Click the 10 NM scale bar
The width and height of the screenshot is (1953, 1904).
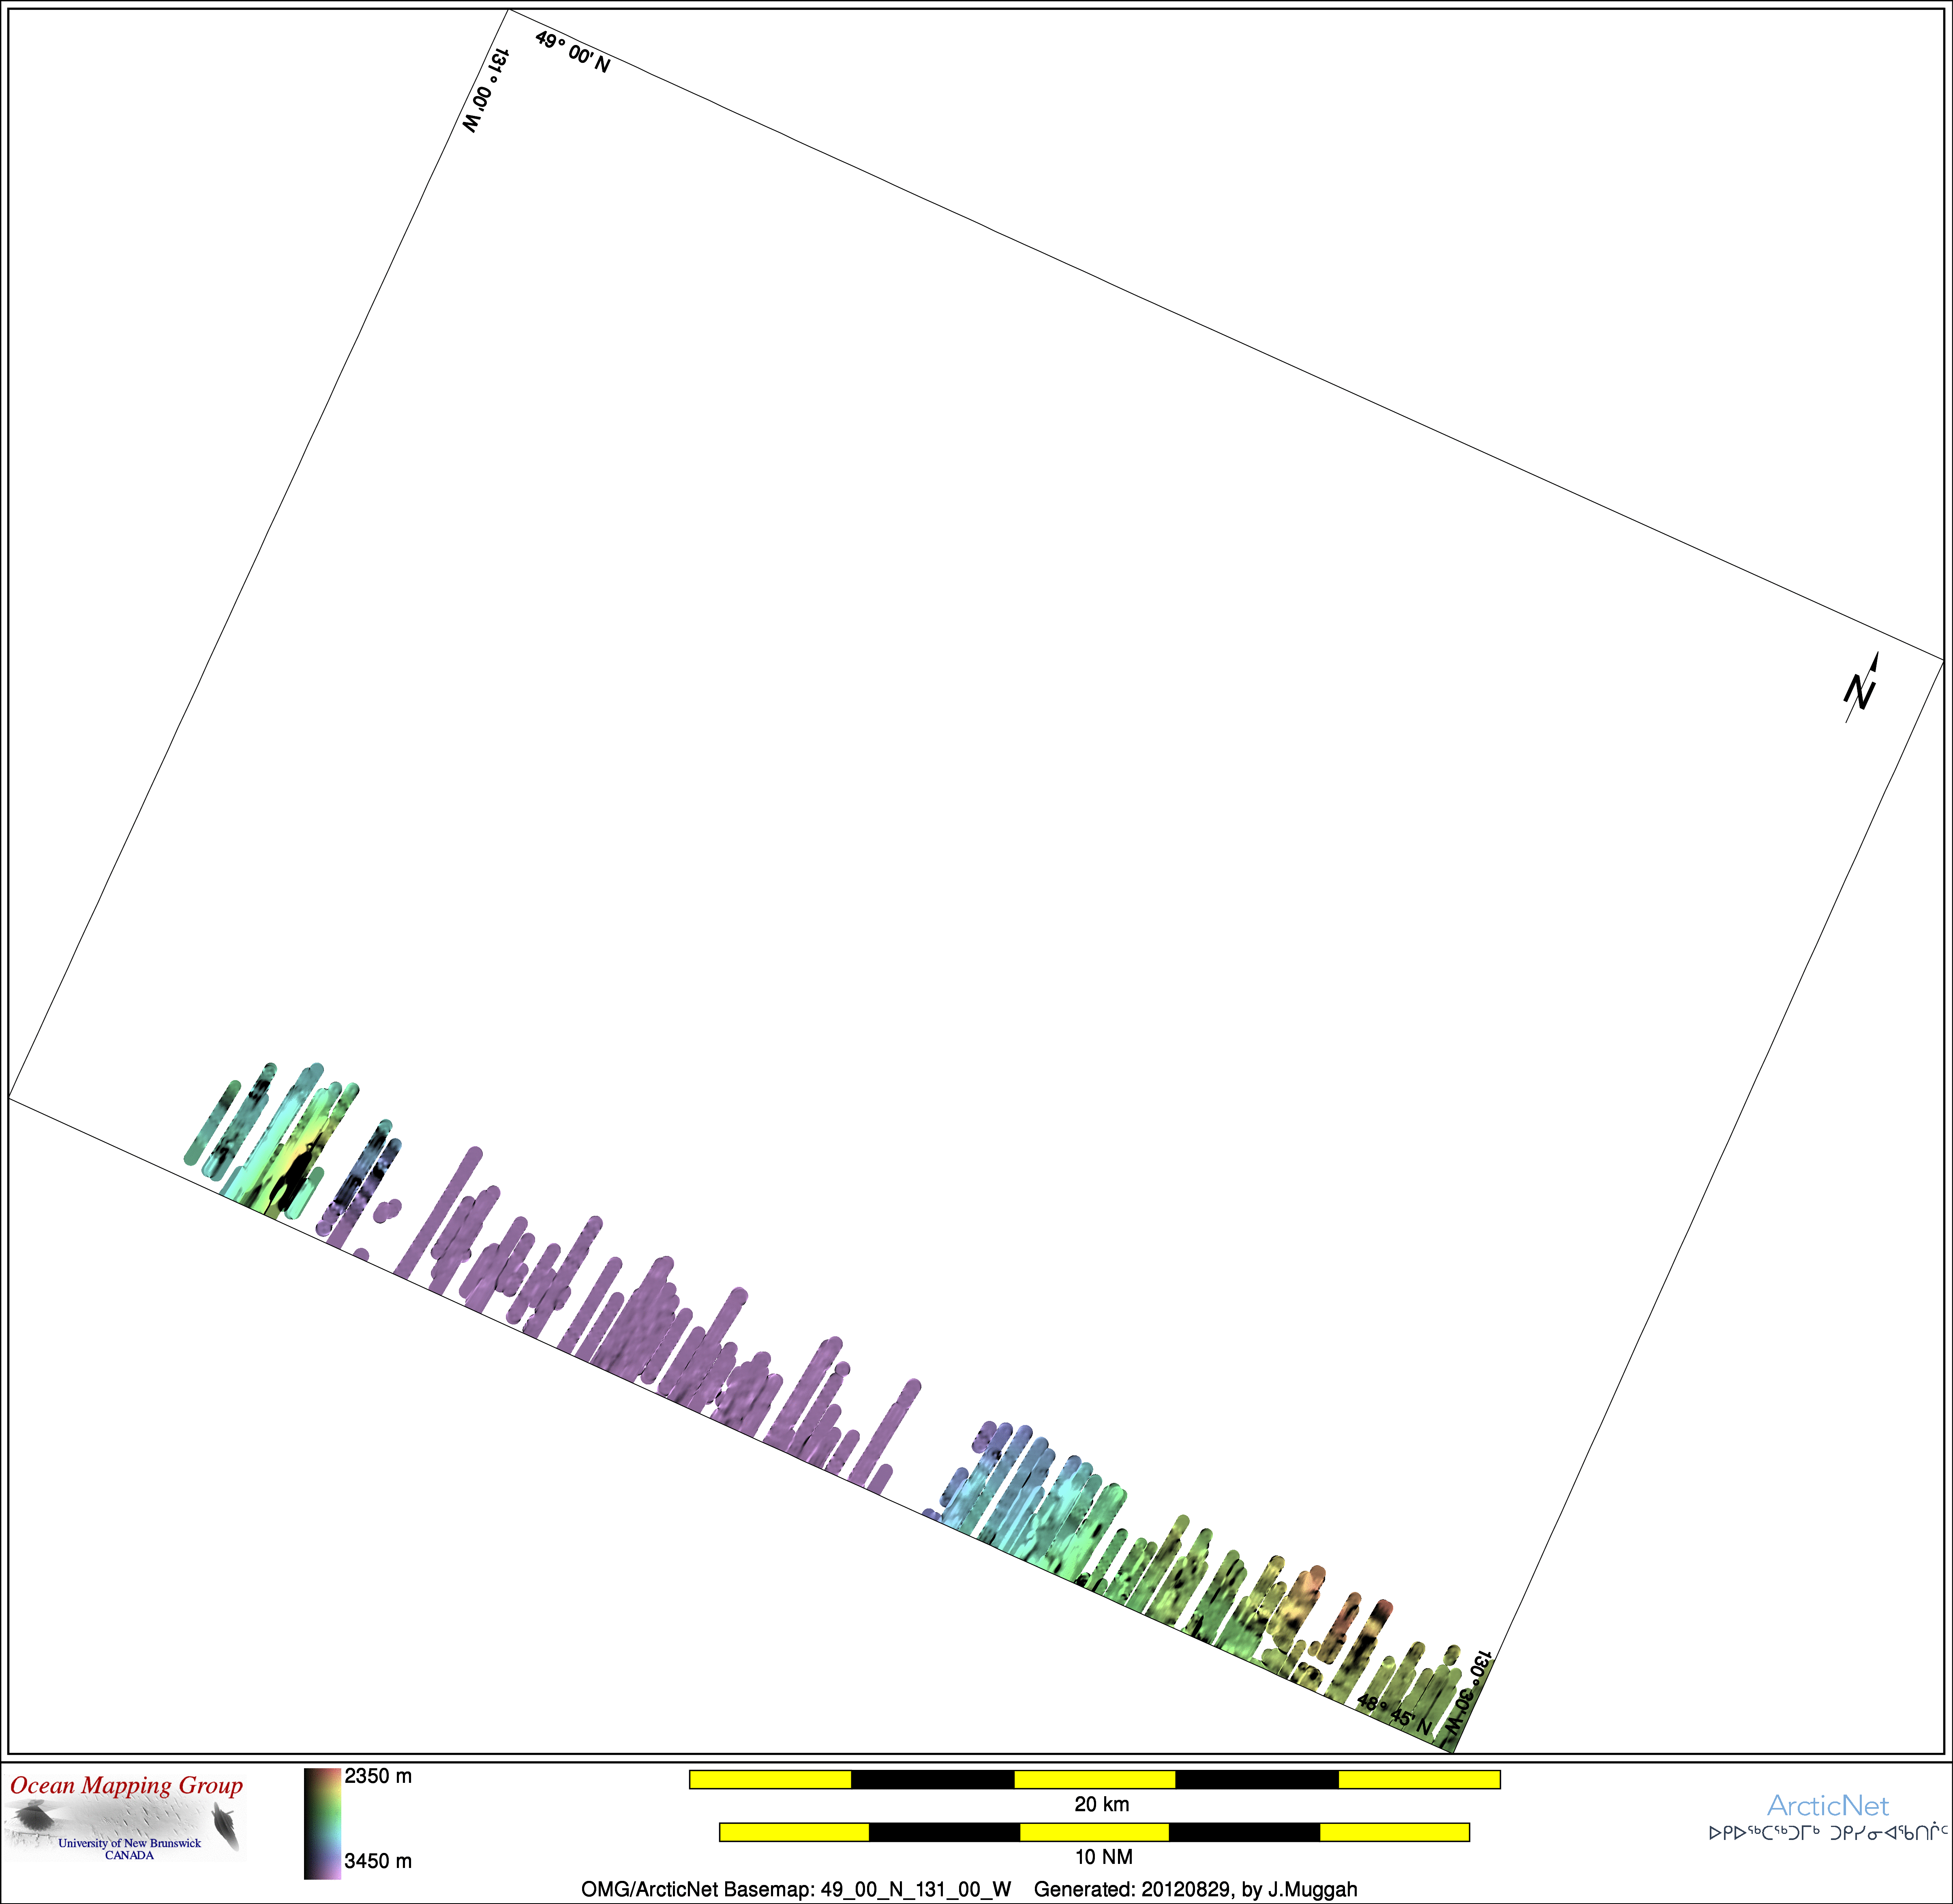[x=1094, y=1832]
